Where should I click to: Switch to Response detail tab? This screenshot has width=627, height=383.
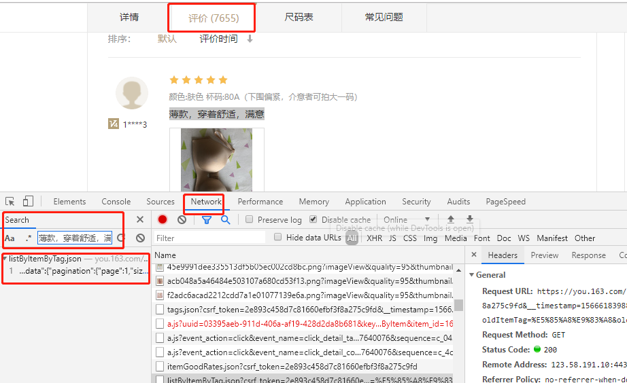589,255
